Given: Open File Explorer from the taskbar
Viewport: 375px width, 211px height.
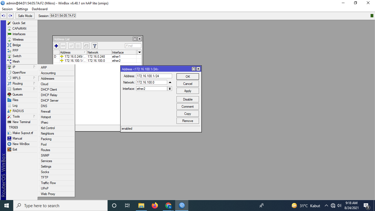Looking at the screenshot, I should click(141, 206).
